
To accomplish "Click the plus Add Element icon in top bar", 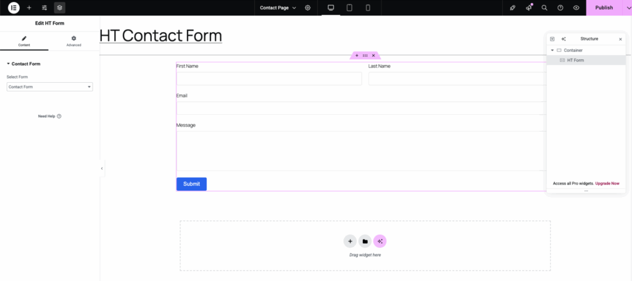I will [29, 7].
